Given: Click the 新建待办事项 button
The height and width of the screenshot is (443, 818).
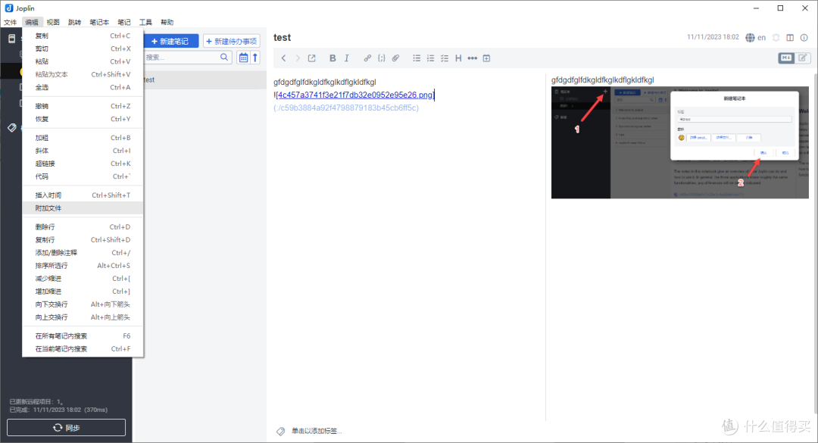Looking at the screenshot, I should pyautogui.click(x=232, y=41).
